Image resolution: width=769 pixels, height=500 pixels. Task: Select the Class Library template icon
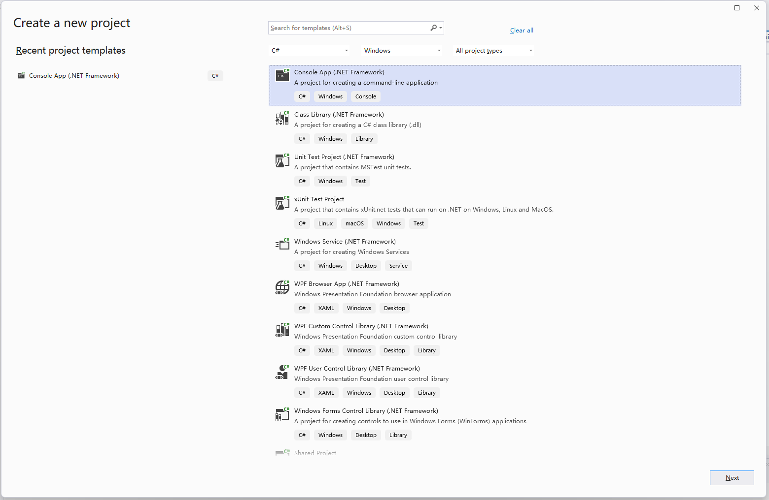coord(282,118)
